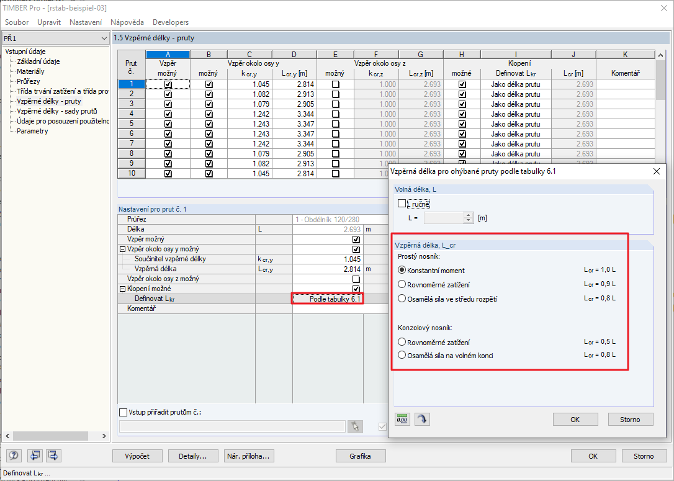The width and height of the screenshot is (674, 481).
Task: Click the 'Komentář' row in settings panel
Action: click(253, 308)
